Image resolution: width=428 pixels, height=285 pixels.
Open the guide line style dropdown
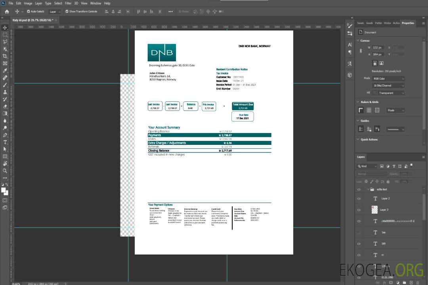tap(395, 129)
